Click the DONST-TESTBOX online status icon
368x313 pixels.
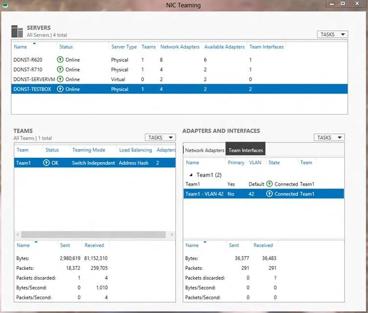point(60,89)
